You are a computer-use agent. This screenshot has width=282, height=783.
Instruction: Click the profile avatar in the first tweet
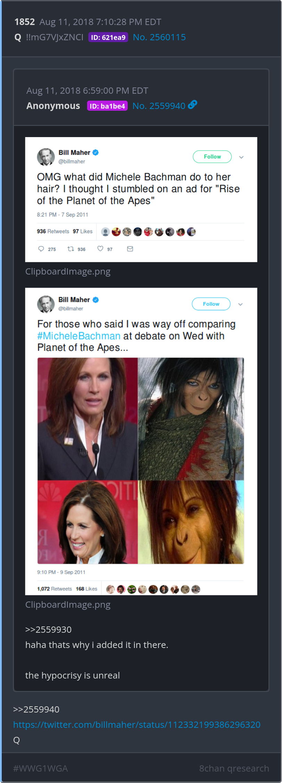[x=46, y=157]
